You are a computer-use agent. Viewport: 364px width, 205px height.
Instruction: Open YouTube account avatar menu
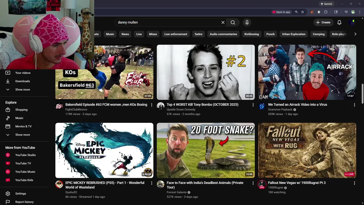352,22
